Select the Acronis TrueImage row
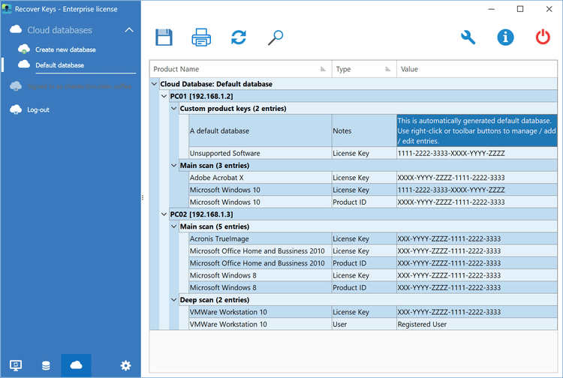Image resolution: width=563 pixels, height=378 pixels. coord(373,238)
